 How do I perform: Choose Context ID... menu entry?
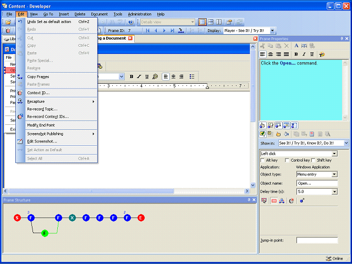click(57, 93)
